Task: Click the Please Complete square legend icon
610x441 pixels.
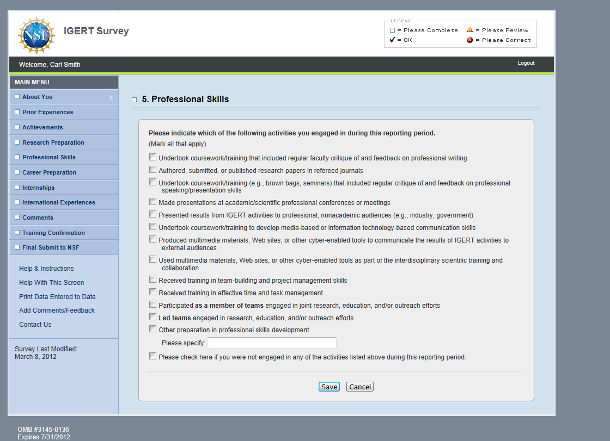Action: [392, 30]
